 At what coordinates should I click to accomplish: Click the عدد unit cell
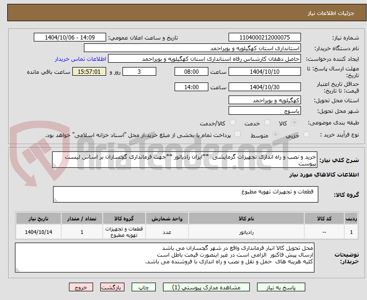pyautogui.click(x=167, y=232)
